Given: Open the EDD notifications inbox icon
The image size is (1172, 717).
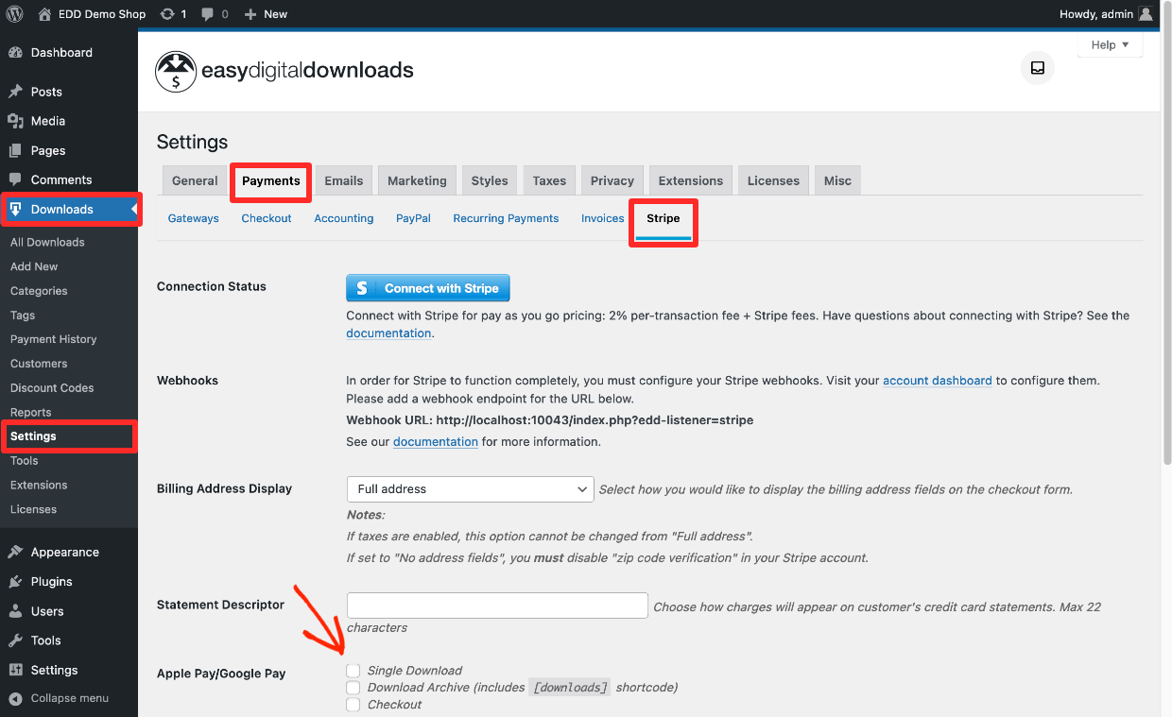Looking at the screenshot, I should (1038, 68).
